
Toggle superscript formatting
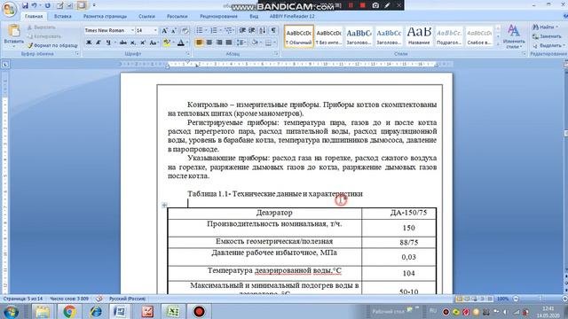[x=142, y=43]
